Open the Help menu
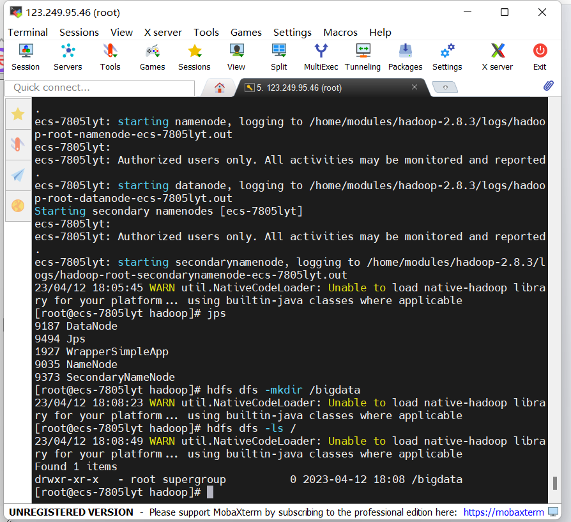 click(380, 33)
